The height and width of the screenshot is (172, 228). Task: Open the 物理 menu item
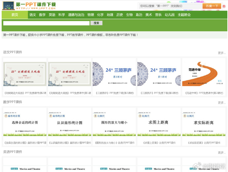point(91,15)
